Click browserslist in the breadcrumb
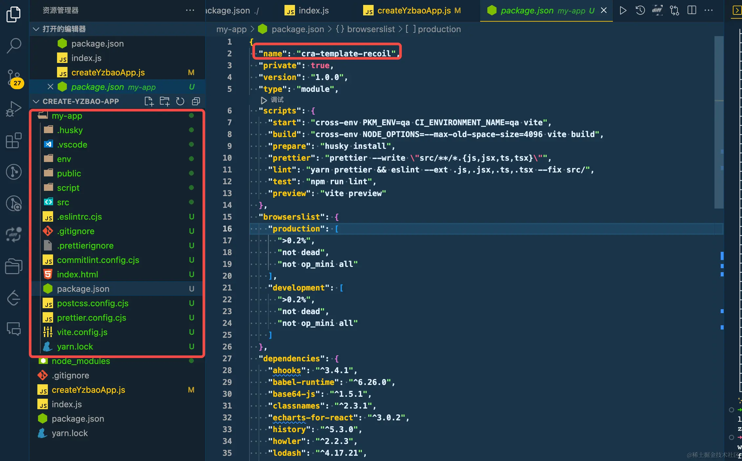The image size is (742, 461). point(370,29)
